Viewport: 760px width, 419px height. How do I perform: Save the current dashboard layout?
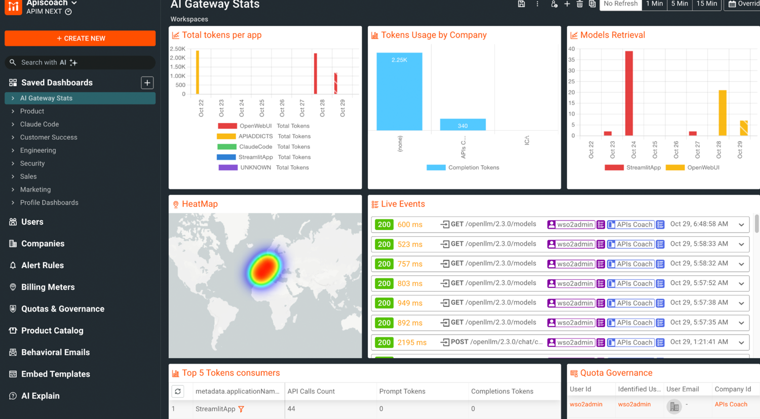(x=522, y=4)
